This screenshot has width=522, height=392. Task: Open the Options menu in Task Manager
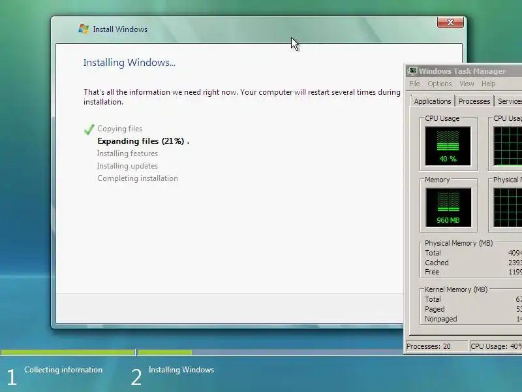click(439, 84)
